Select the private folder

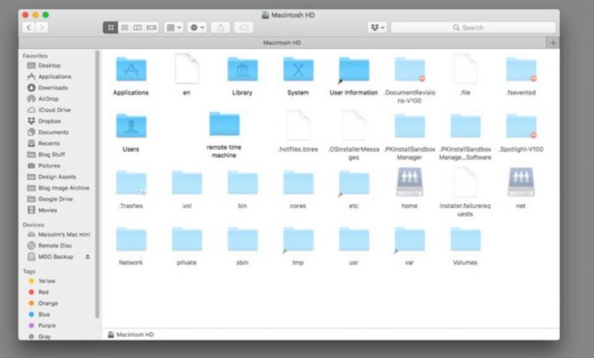(187, 240)
